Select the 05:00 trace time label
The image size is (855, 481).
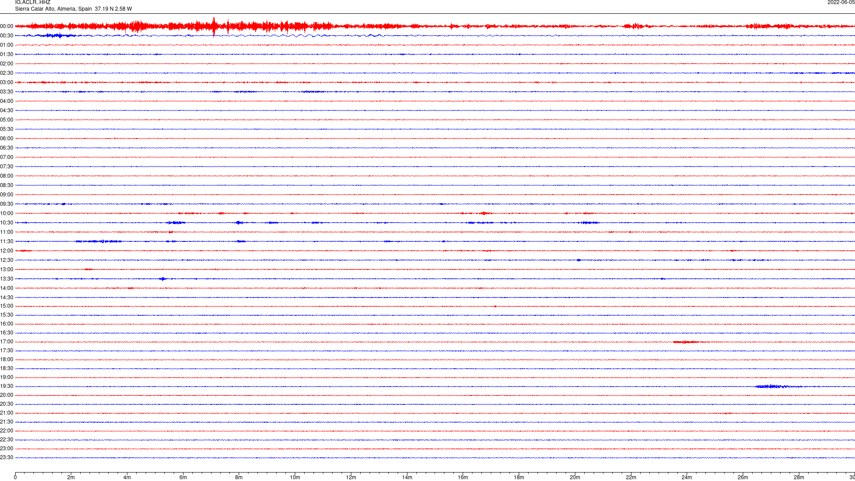[x=7, y=120]
